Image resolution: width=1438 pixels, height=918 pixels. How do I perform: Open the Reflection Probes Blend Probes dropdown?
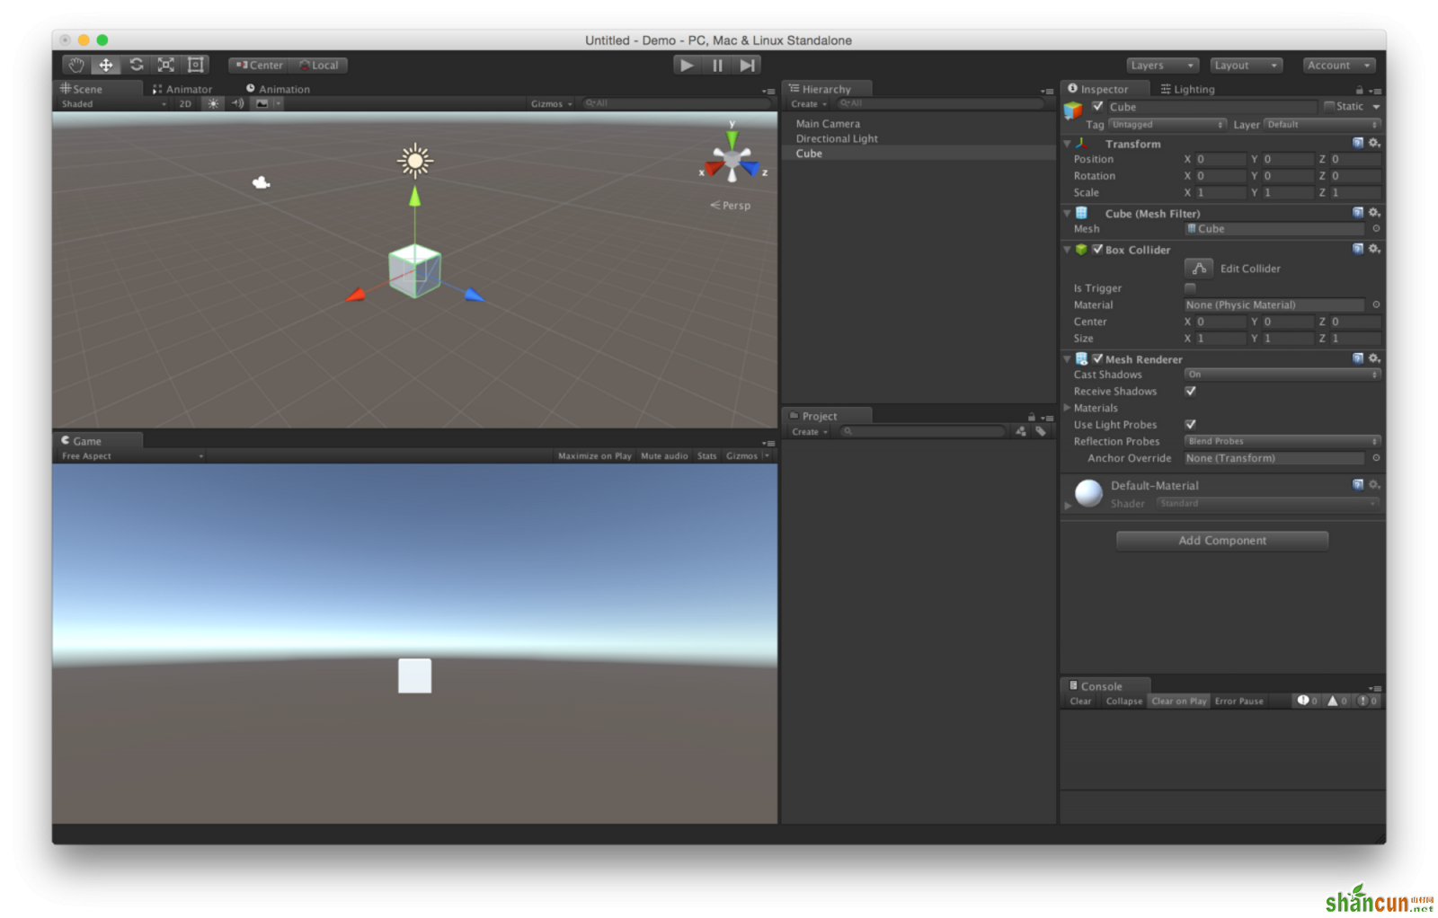pyautogui.click(x=1282, y=441)
